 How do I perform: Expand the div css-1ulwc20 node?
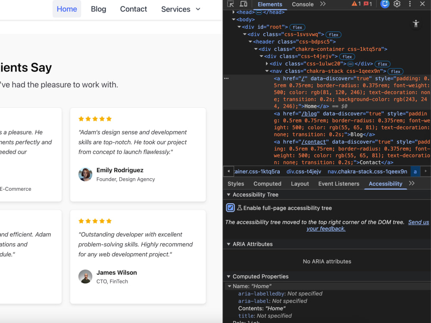(x=267, y=64)
